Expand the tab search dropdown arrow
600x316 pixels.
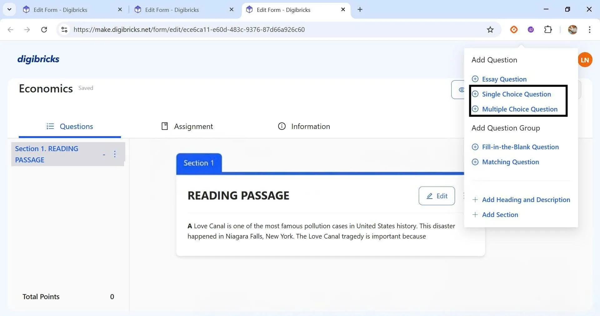(x=9, y=9)
